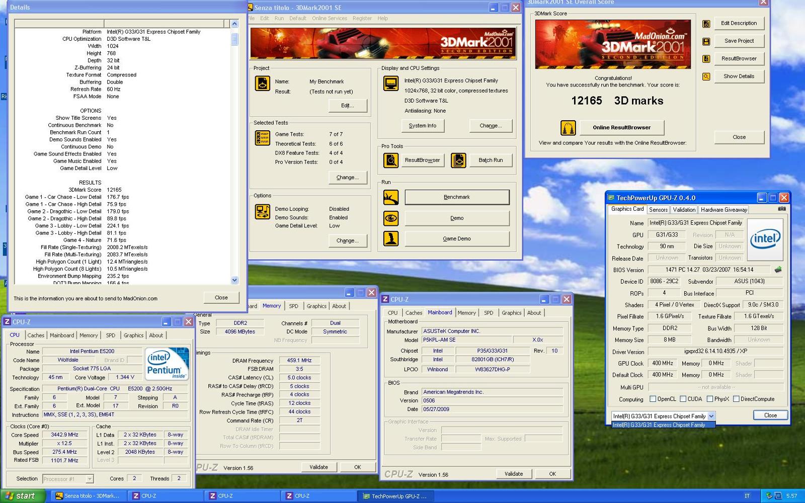
Task: Open Graphics tab in CPU-Z Memory window
Action: click(316, 306)
